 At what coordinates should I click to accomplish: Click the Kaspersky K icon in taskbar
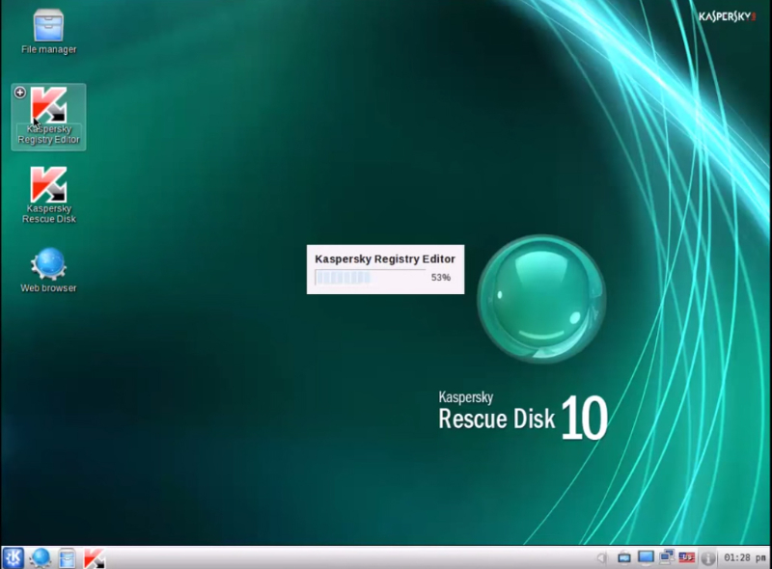[x=94, y=557]
